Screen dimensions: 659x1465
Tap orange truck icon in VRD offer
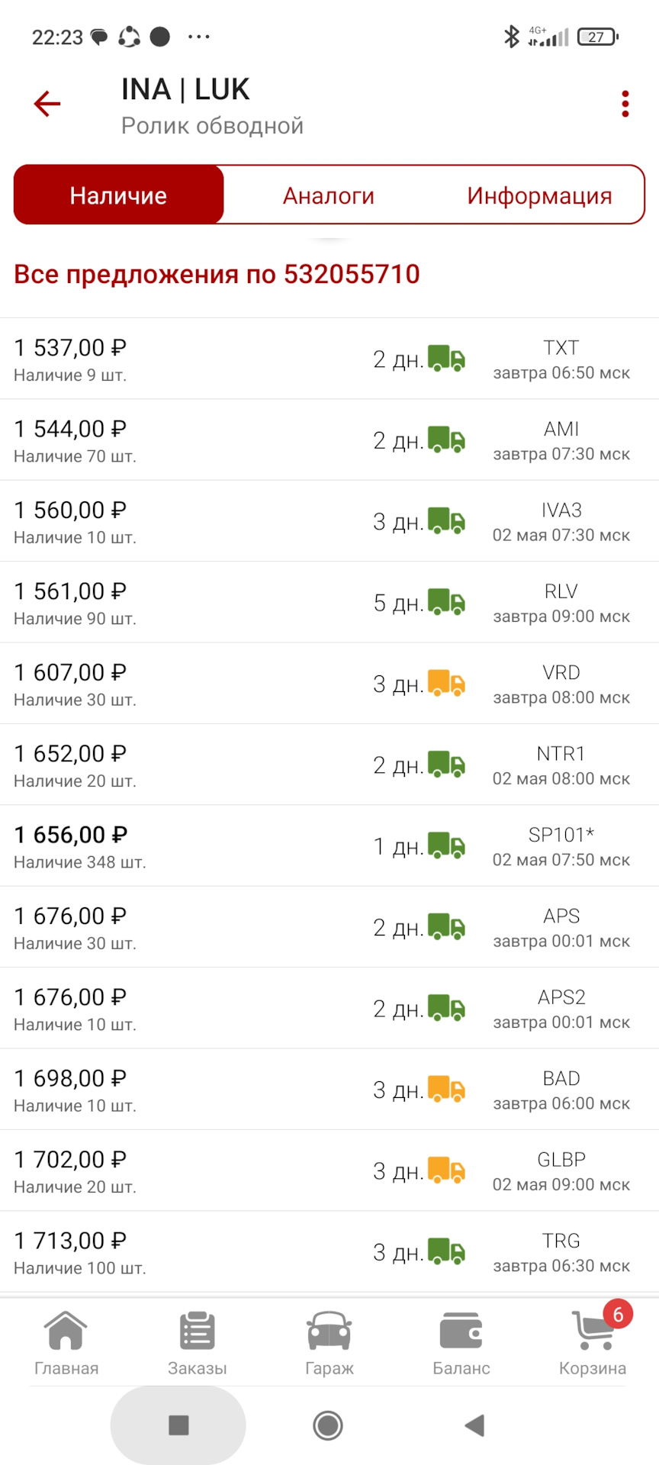[x=446, y=684]
